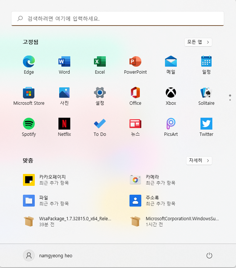This screenshot has height=268, width=236.
Task: Launch PicsArt
Action: [x=171, y=127]
